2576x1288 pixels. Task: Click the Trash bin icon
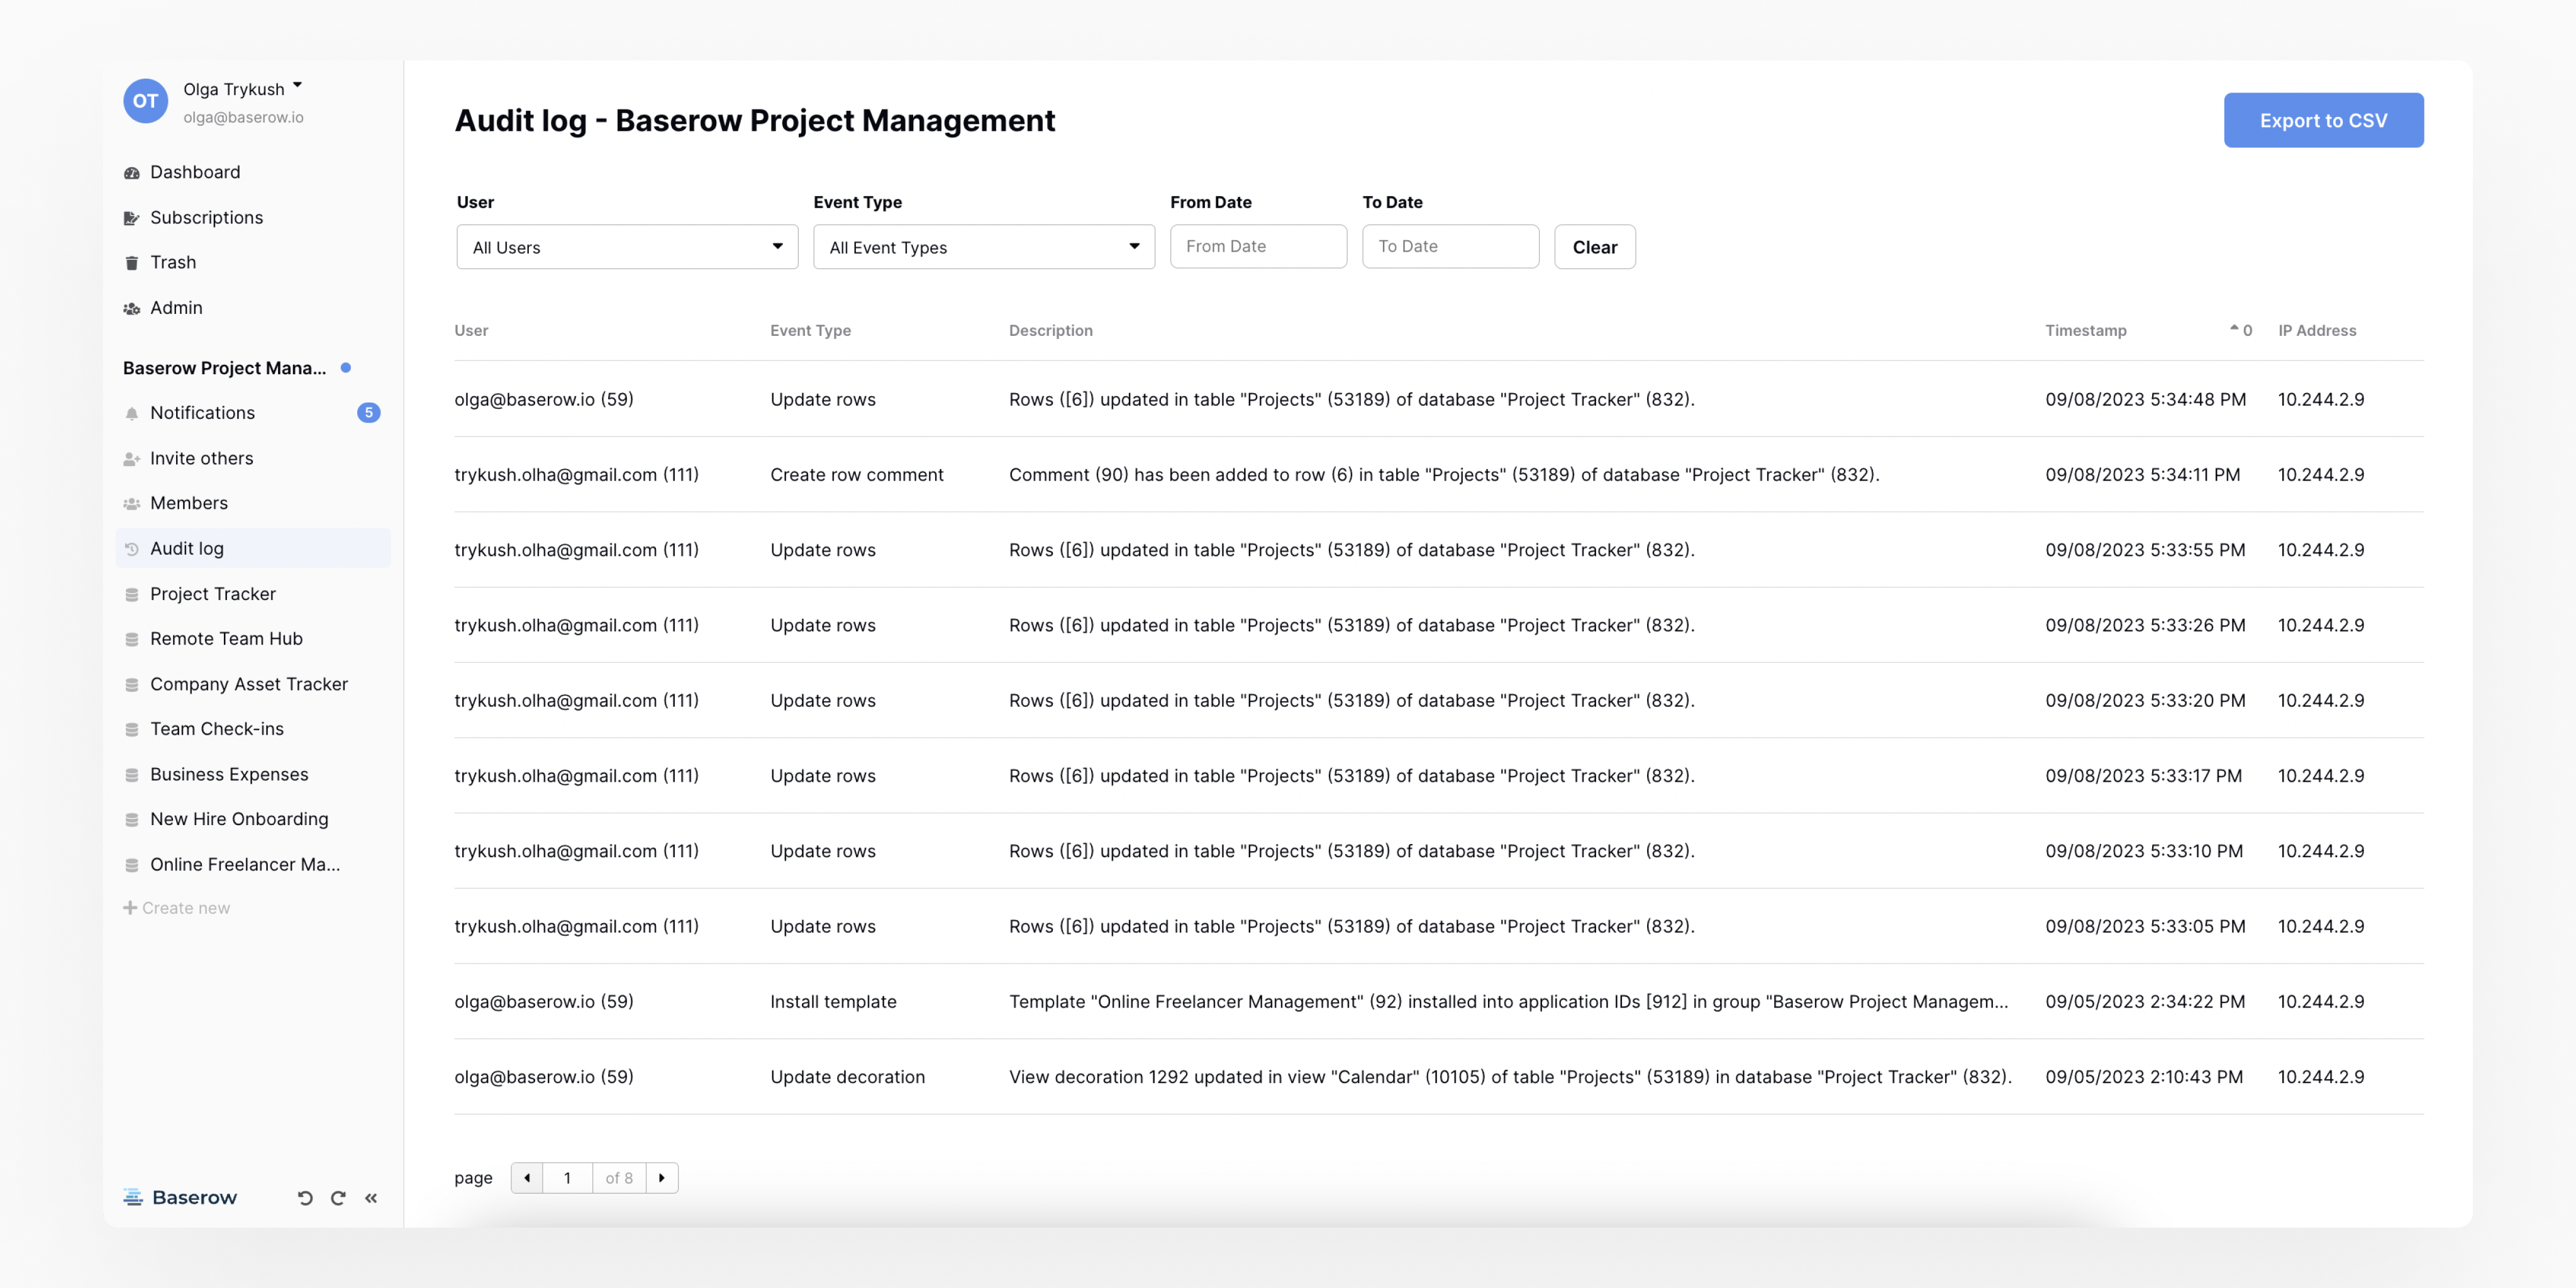point(131,263)
